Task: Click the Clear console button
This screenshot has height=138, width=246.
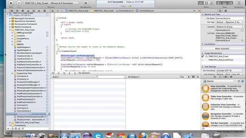Action: [x=182, y=77]
